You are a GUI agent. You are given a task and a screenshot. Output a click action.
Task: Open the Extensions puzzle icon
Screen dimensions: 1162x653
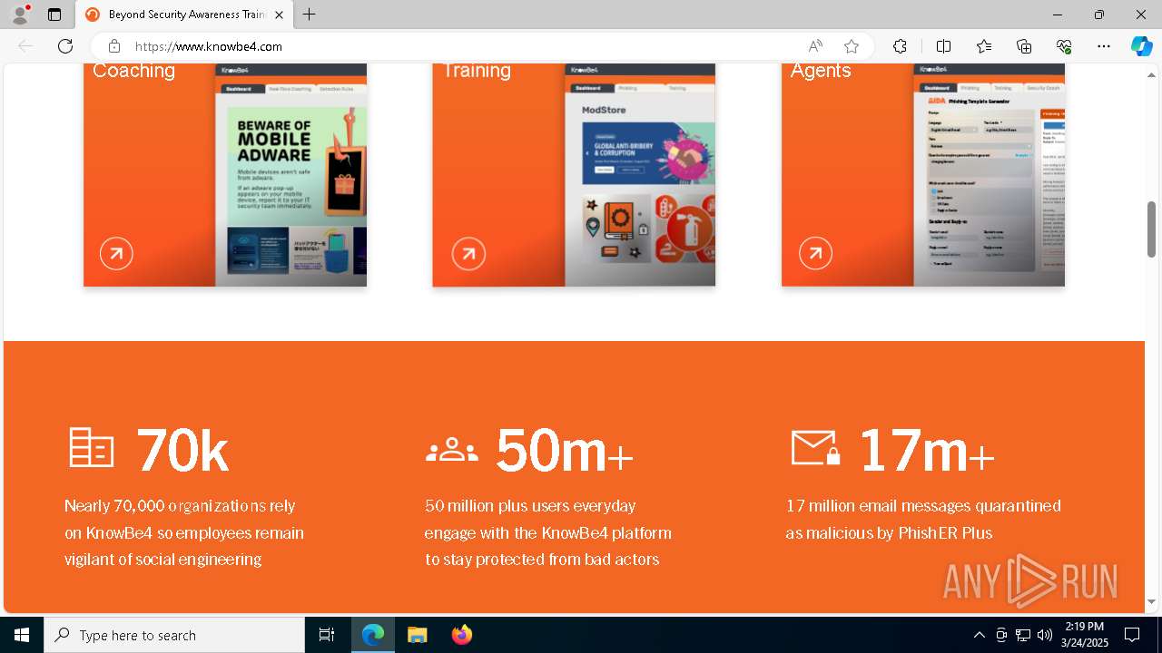900,46
